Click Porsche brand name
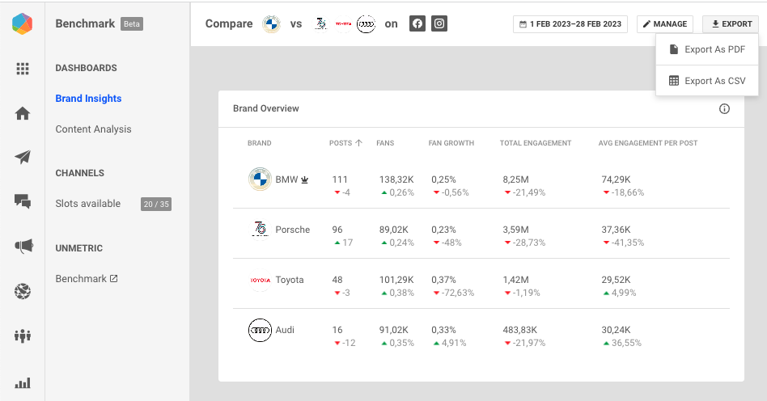The height and width of the screenshot is (401, 767). [293, 230]
